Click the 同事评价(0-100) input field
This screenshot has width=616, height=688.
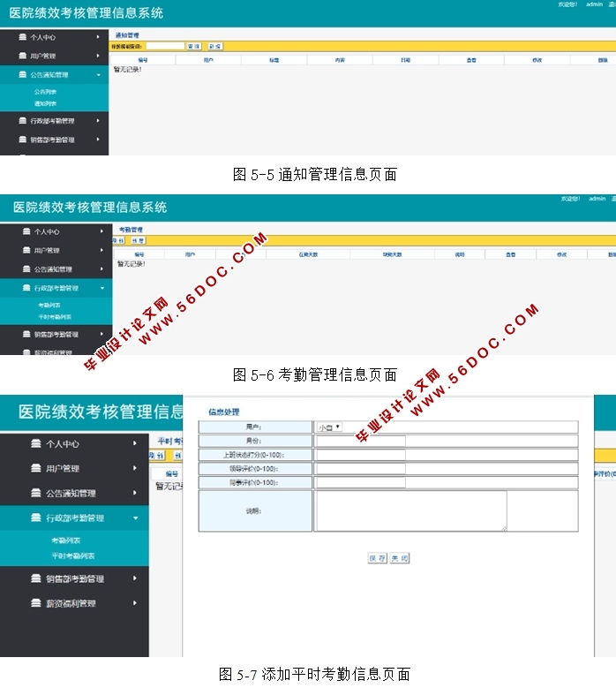tap(360, 483)
